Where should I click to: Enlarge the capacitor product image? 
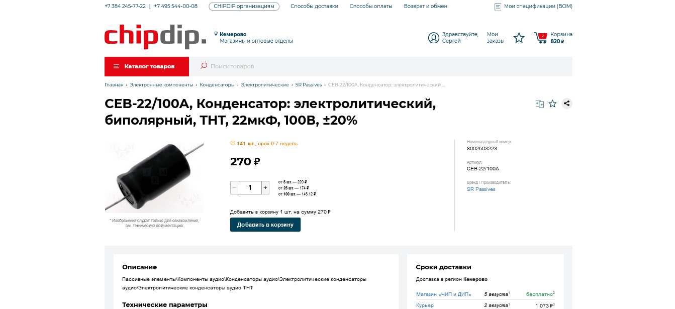point(154,176)
